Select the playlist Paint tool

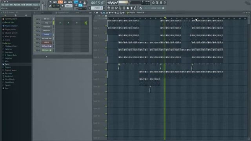pyautogui.click(x=104, y=13)
